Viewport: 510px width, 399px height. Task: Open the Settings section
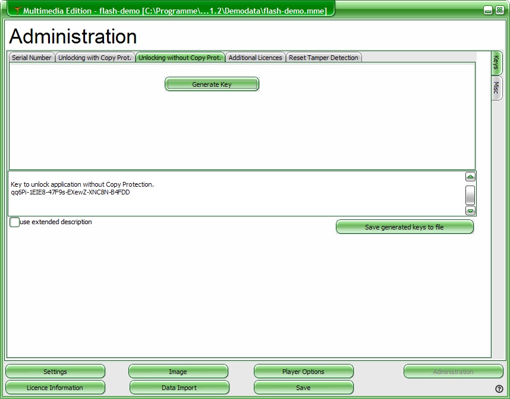tap(55, 372)
